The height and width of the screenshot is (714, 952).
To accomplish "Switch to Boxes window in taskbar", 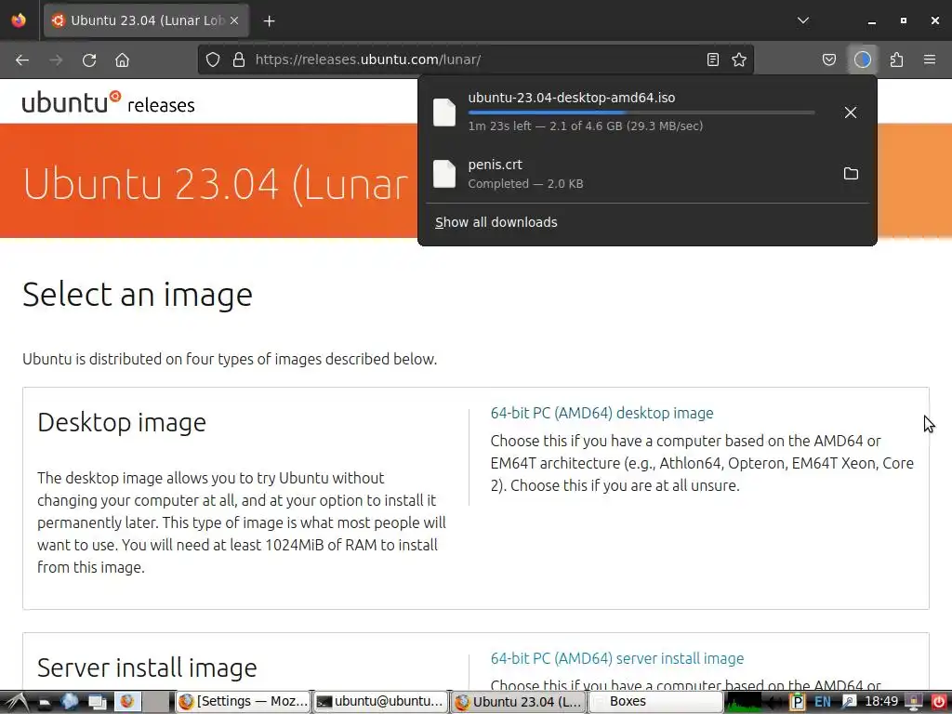I will coord(655,701).
